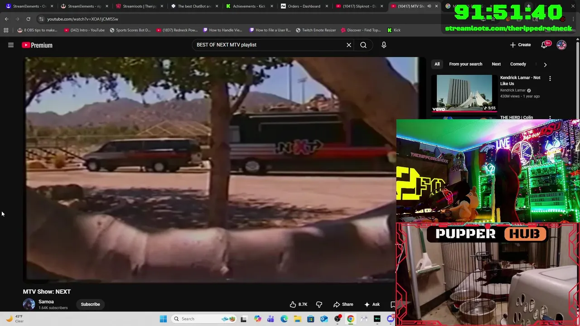Open Copilot from the taskbar
The image size is (580, 326).
click(257, 319)
